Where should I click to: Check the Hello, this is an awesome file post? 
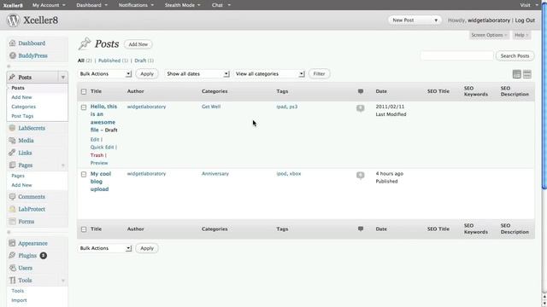pos(84,107)
